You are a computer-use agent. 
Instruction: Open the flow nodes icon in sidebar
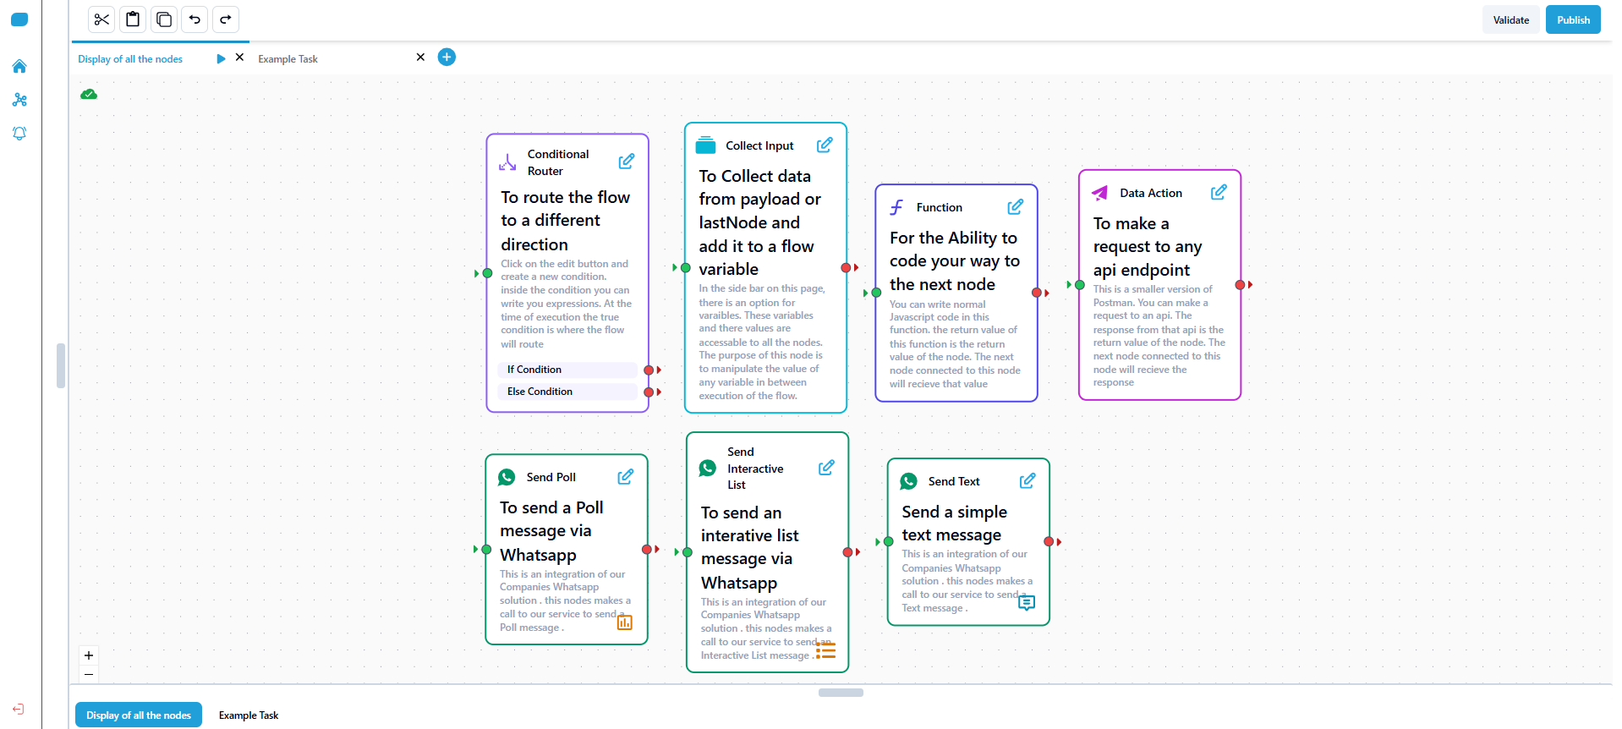pos(19,100)
